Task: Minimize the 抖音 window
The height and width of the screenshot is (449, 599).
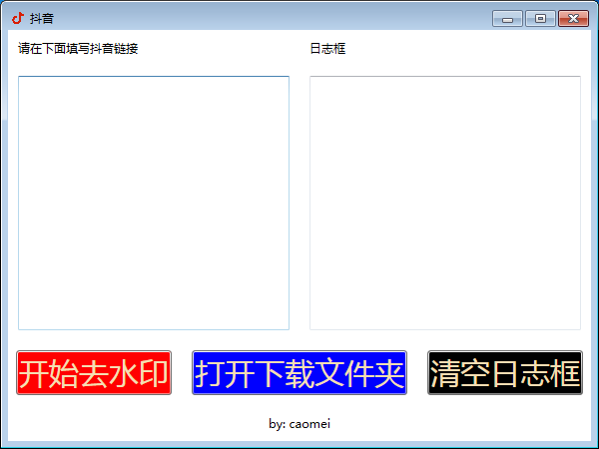Action: 507,19
